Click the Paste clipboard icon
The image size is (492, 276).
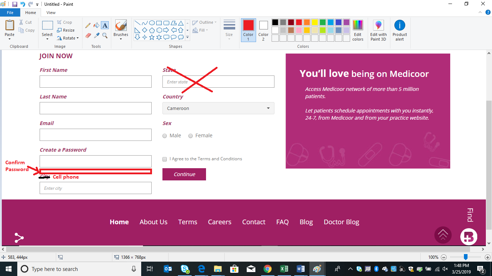[x=10, y=26]
